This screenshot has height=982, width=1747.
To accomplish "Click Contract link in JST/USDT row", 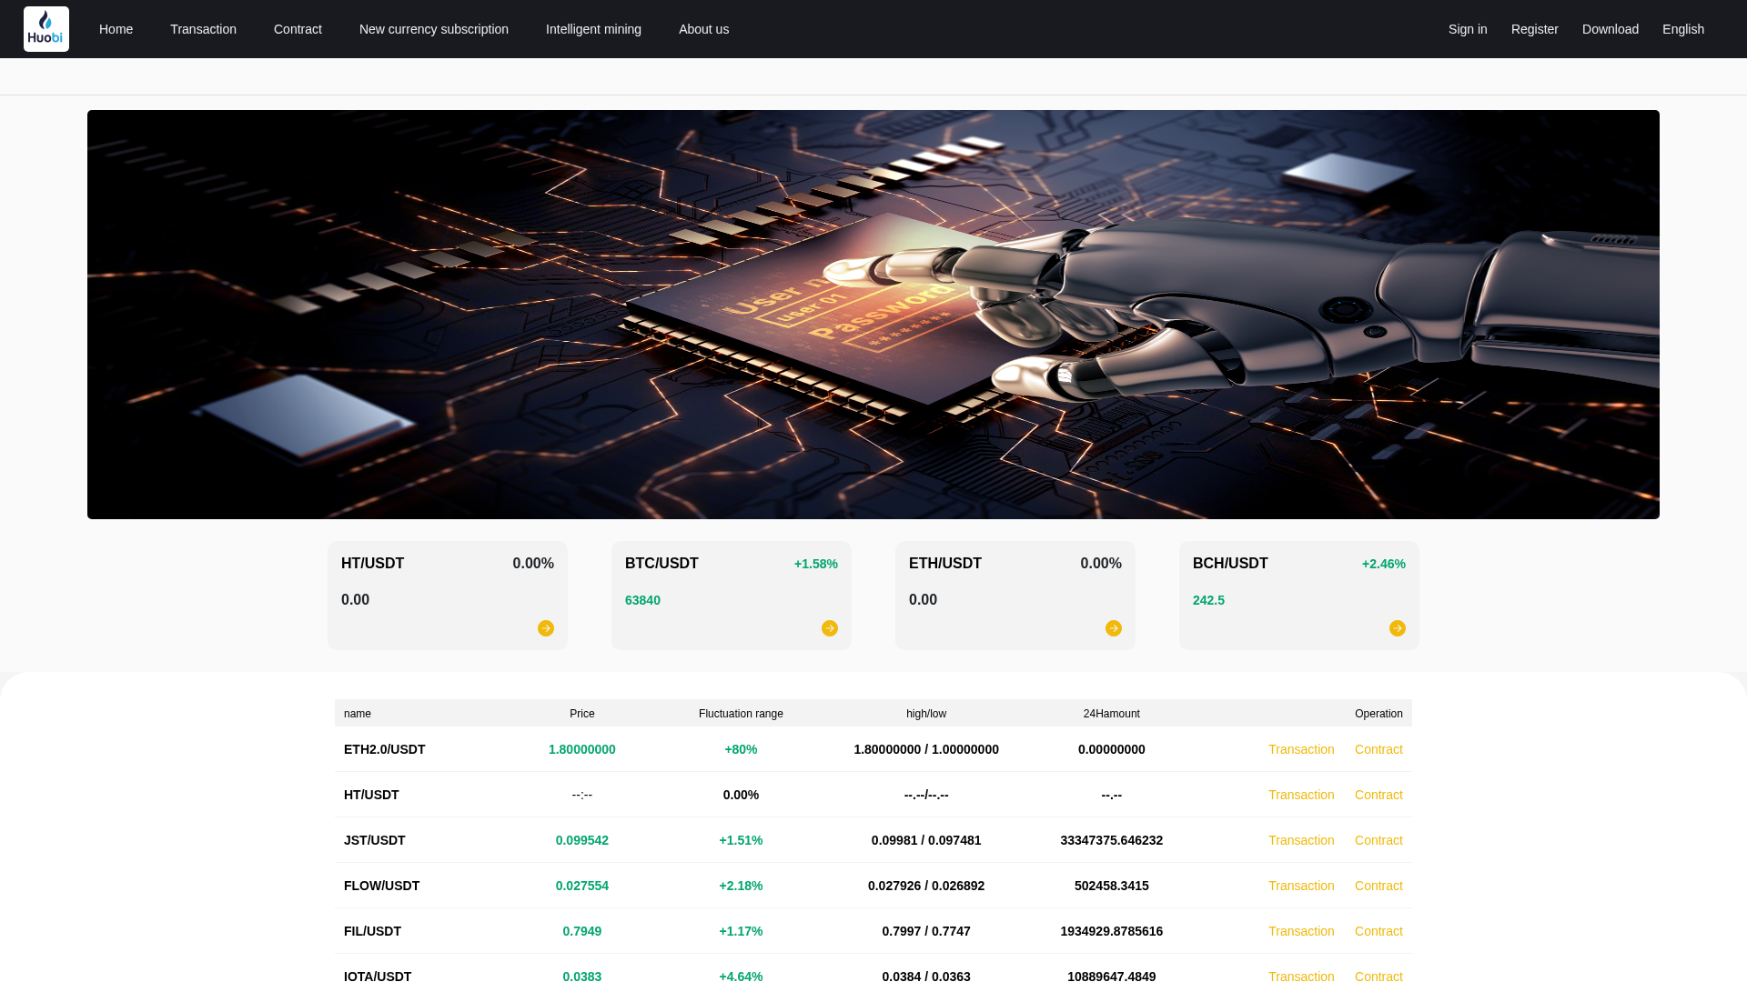I will pyautogui.click(x=1378, y=840).
